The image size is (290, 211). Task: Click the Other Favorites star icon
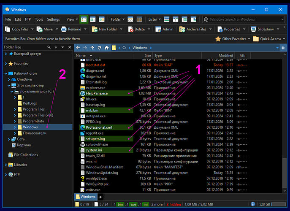[x=218, y=39]
